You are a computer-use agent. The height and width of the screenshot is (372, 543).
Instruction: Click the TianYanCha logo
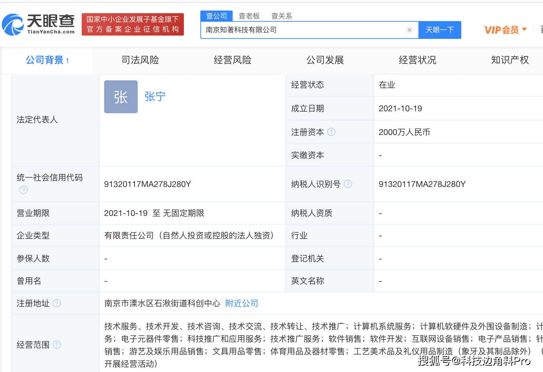pos(38,24)
